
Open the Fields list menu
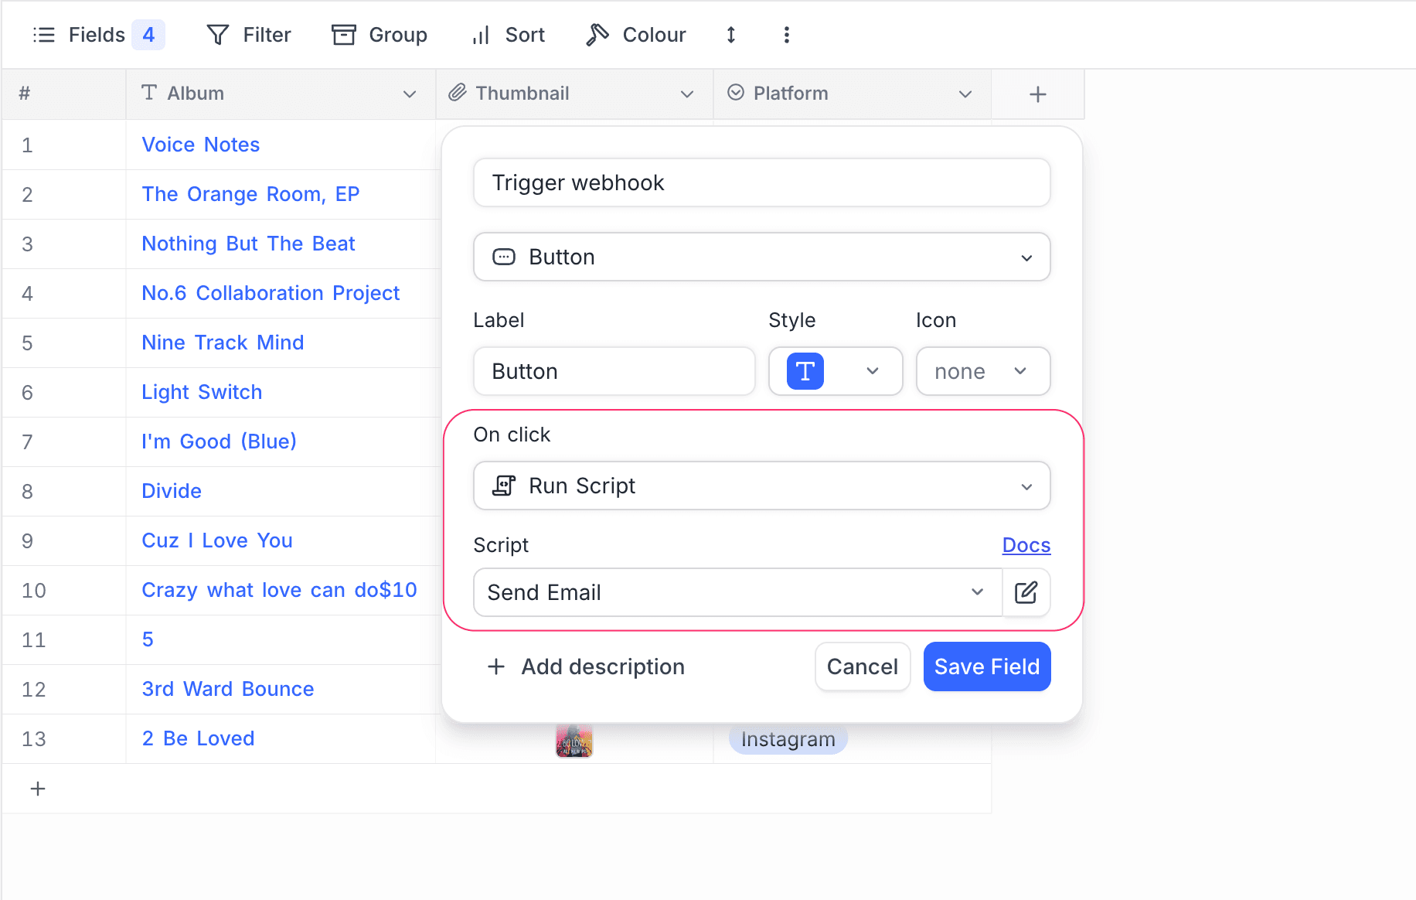(80, 35)
